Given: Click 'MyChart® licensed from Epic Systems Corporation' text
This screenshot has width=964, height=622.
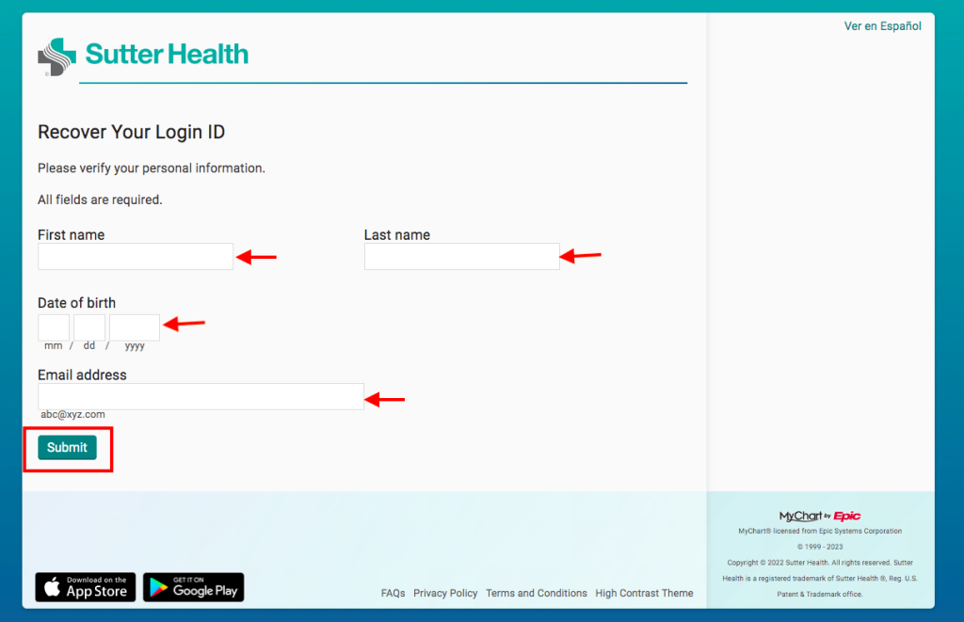Looking at the screenshot, I should click(x=820, y=531).
